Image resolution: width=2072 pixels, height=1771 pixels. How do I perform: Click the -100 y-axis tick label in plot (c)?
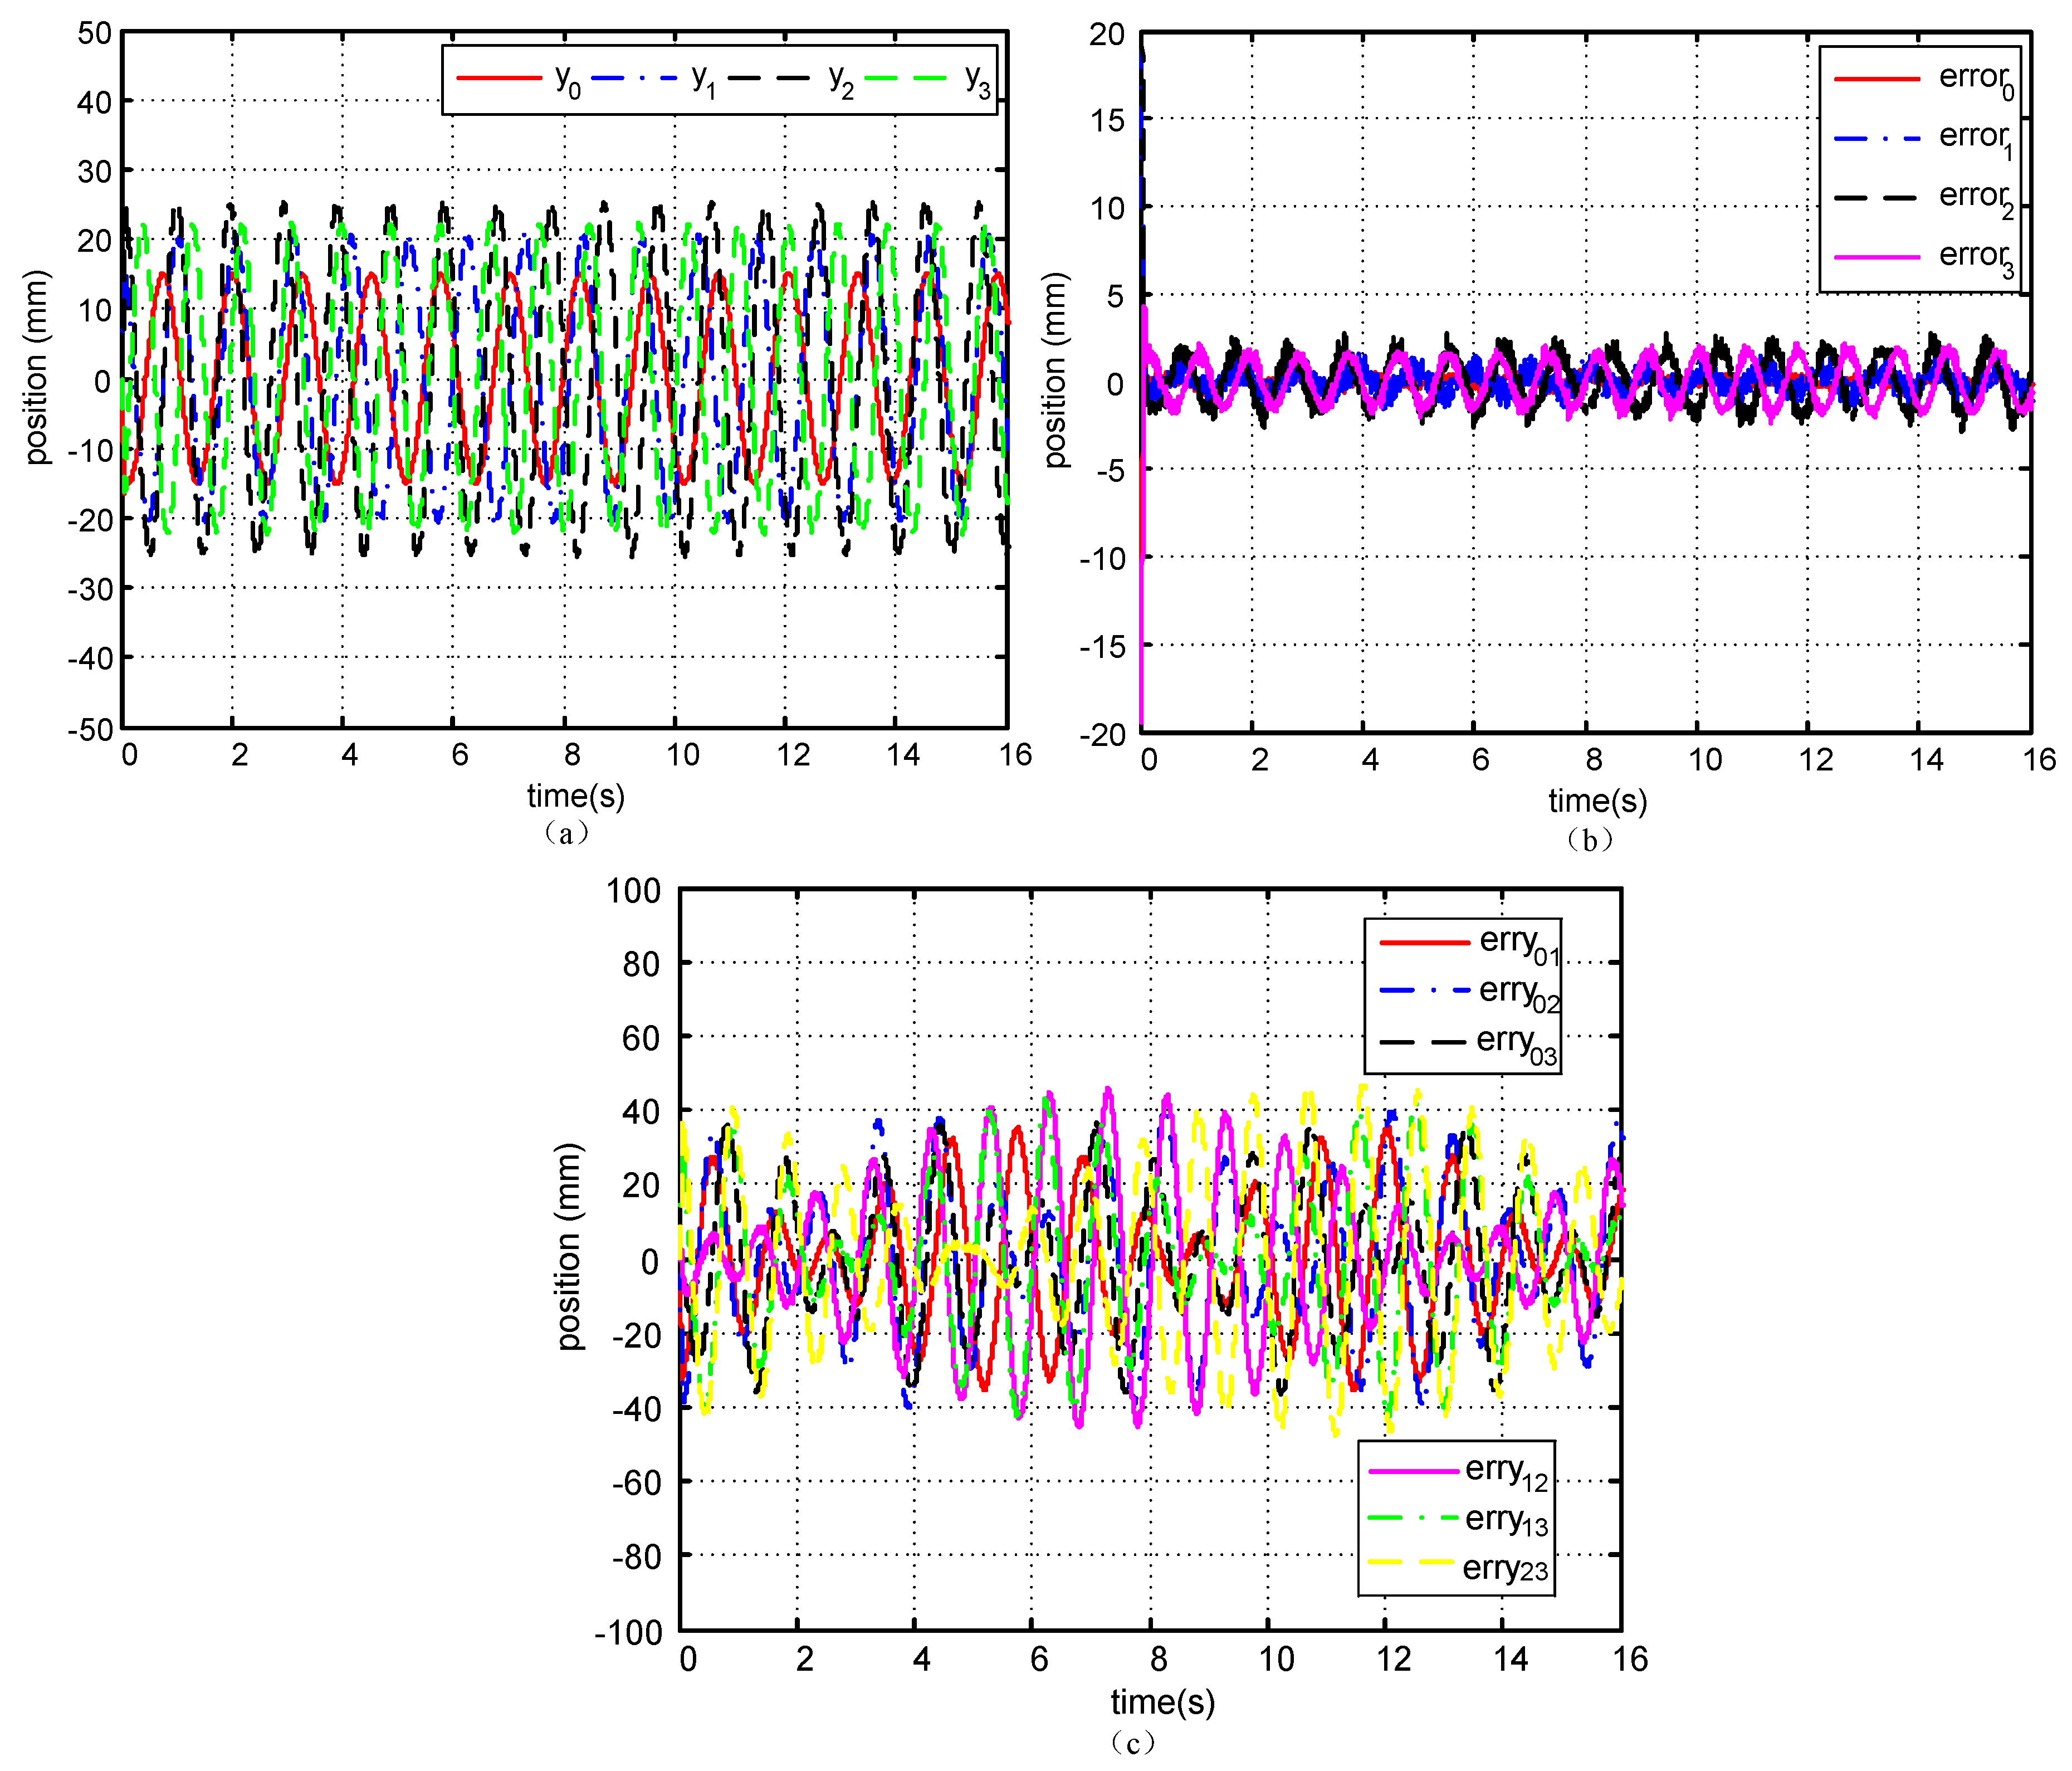click(x=628, y=1634)
